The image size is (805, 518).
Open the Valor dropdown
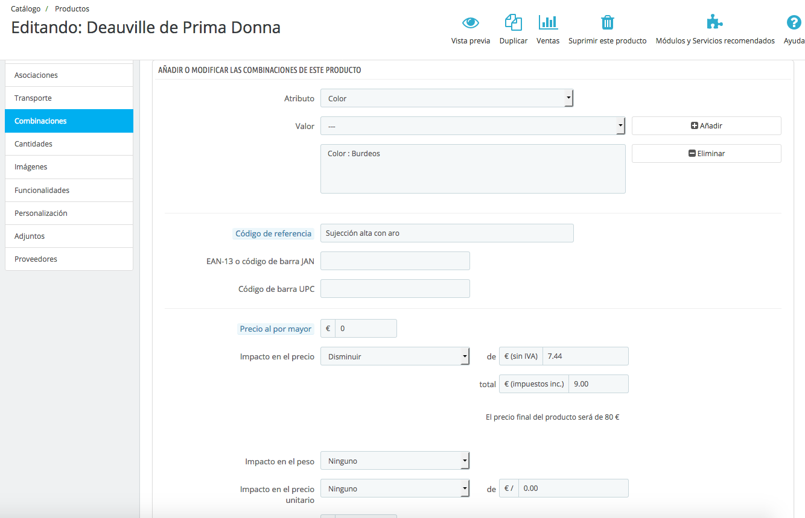pos(472,126)
